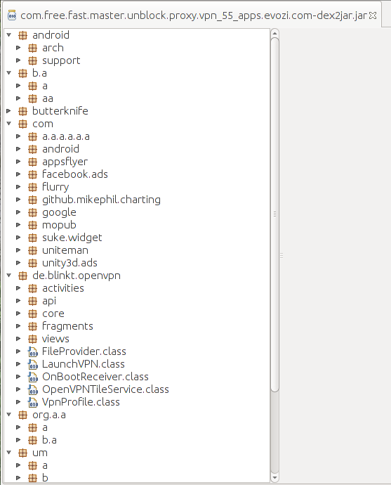
Task: Click the FileProvider.class file icon
Action: tap(33, 351)
